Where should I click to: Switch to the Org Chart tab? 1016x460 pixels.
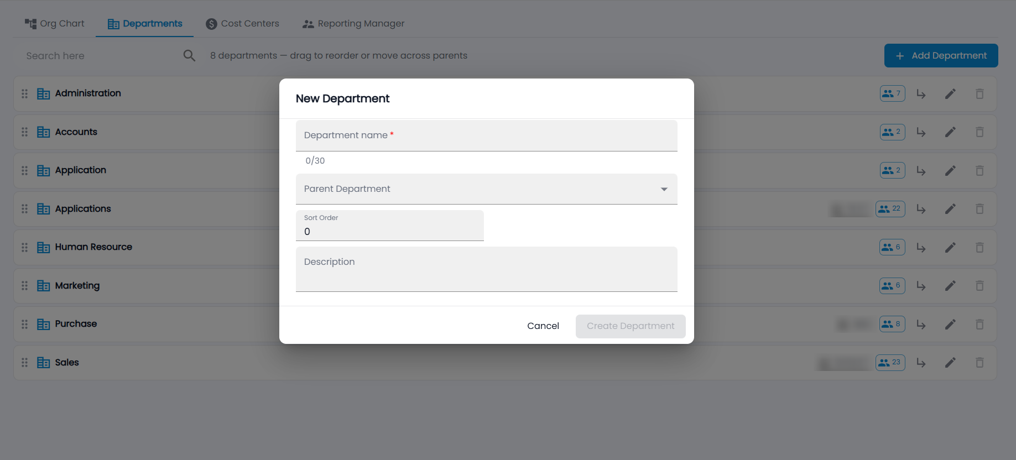coord(54,23)
